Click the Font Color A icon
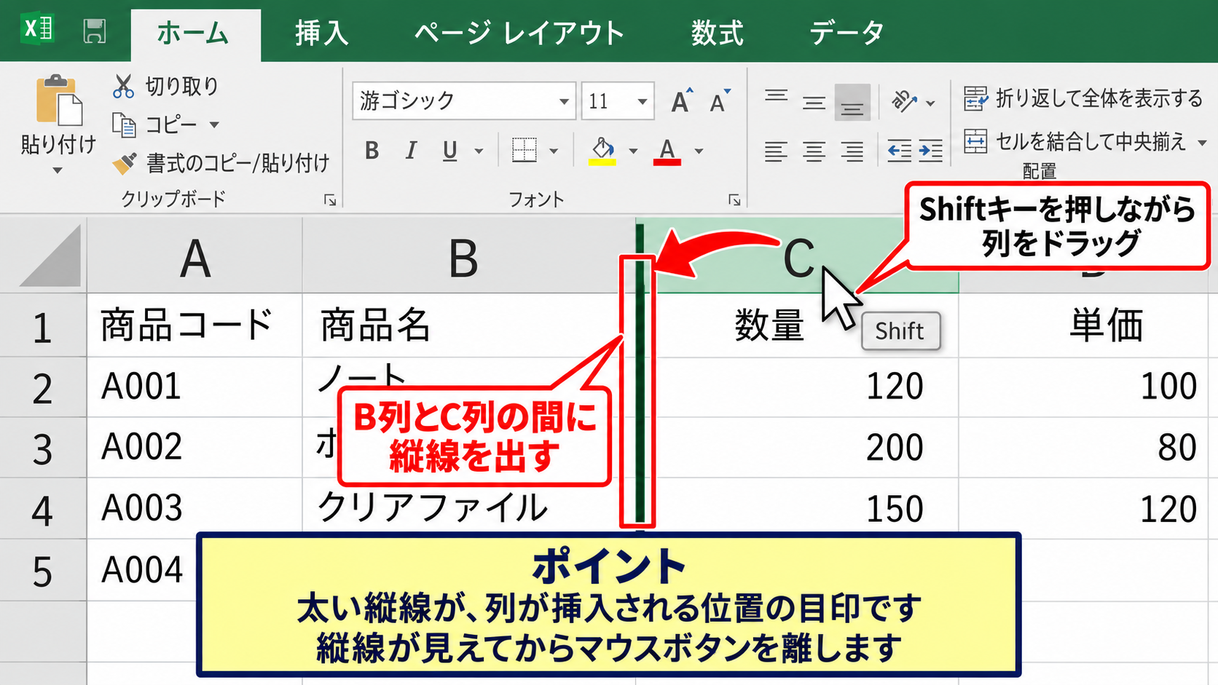 [x=667, y=151]
